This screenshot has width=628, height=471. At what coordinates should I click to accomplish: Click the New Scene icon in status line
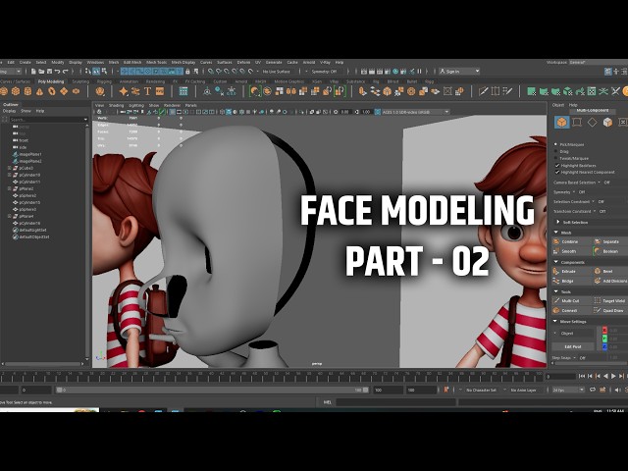point(33,72)
